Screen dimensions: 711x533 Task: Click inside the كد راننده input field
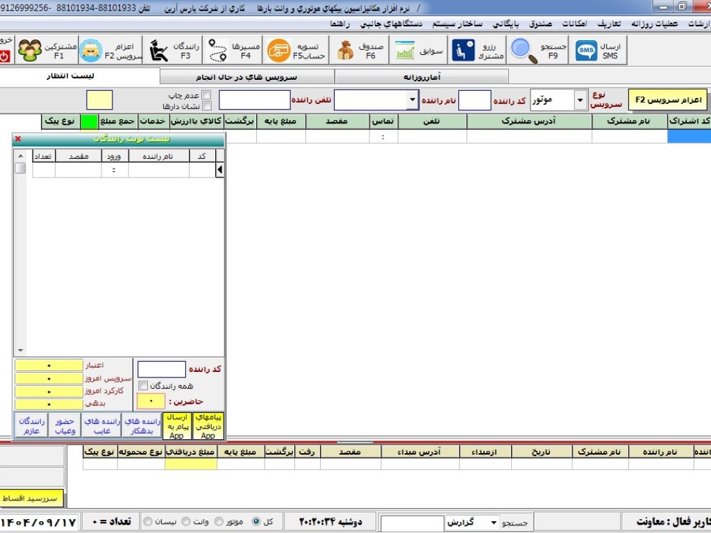pos(160,369)
